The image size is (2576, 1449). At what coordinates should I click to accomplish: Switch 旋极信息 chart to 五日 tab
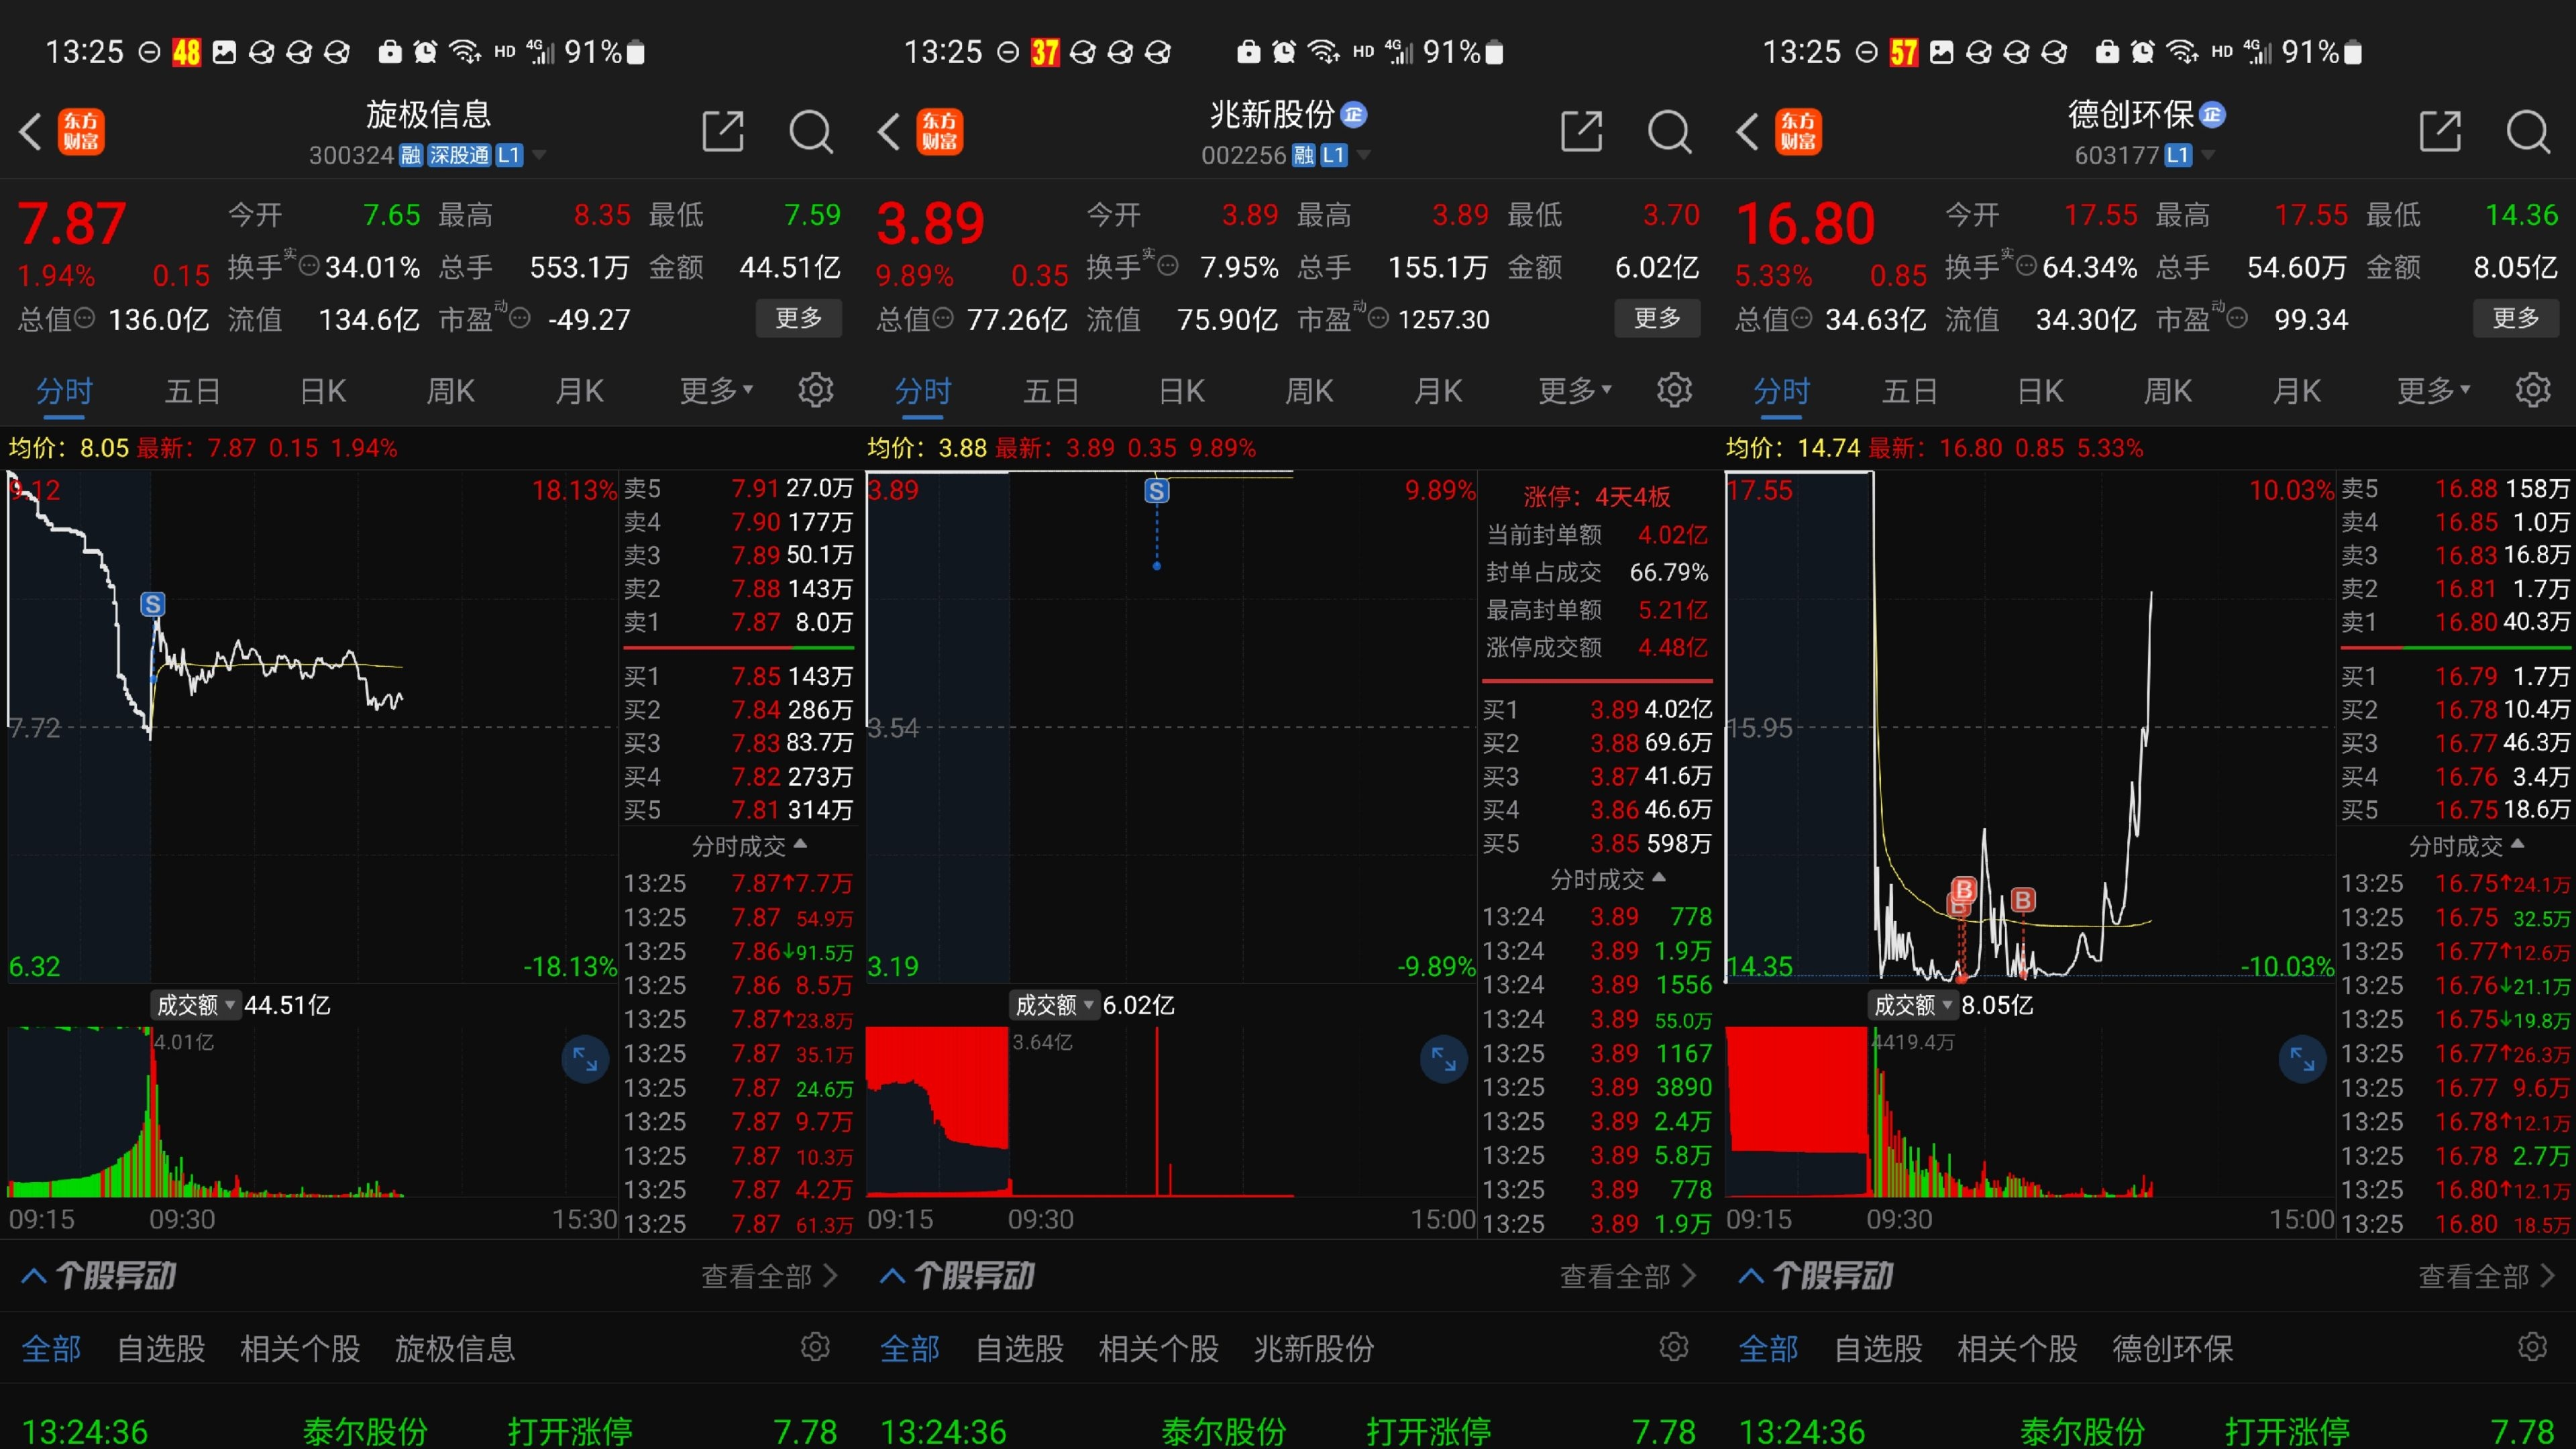click(x=192, y=390)
